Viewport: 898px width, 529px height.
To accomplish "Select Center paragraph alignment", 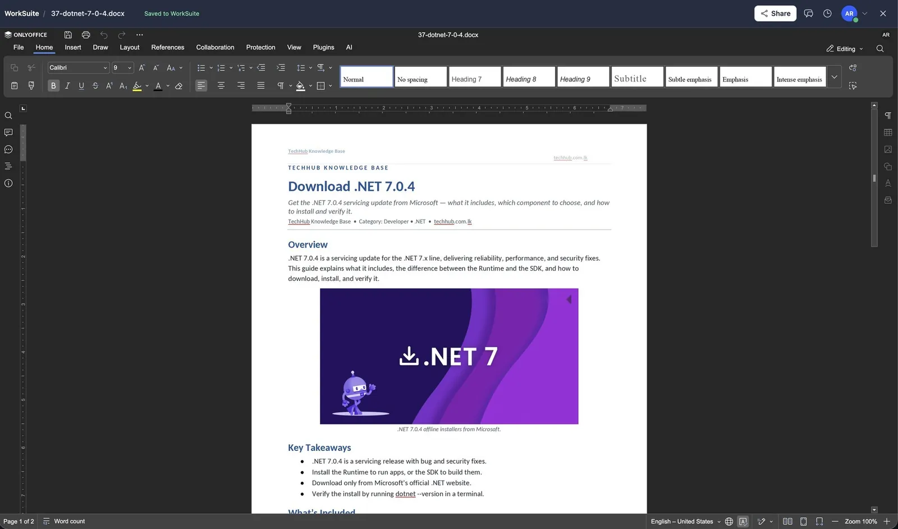I will [221, 86].
